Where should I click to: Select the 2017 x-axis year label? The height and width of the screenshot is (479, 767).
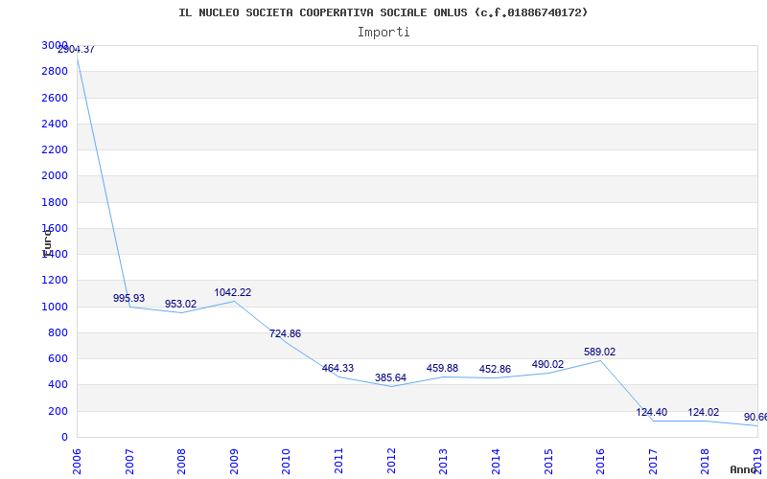[653, 459]
